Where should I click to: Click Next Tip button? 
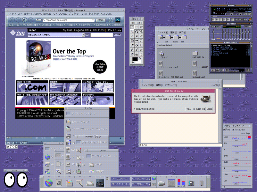point(201,109)
